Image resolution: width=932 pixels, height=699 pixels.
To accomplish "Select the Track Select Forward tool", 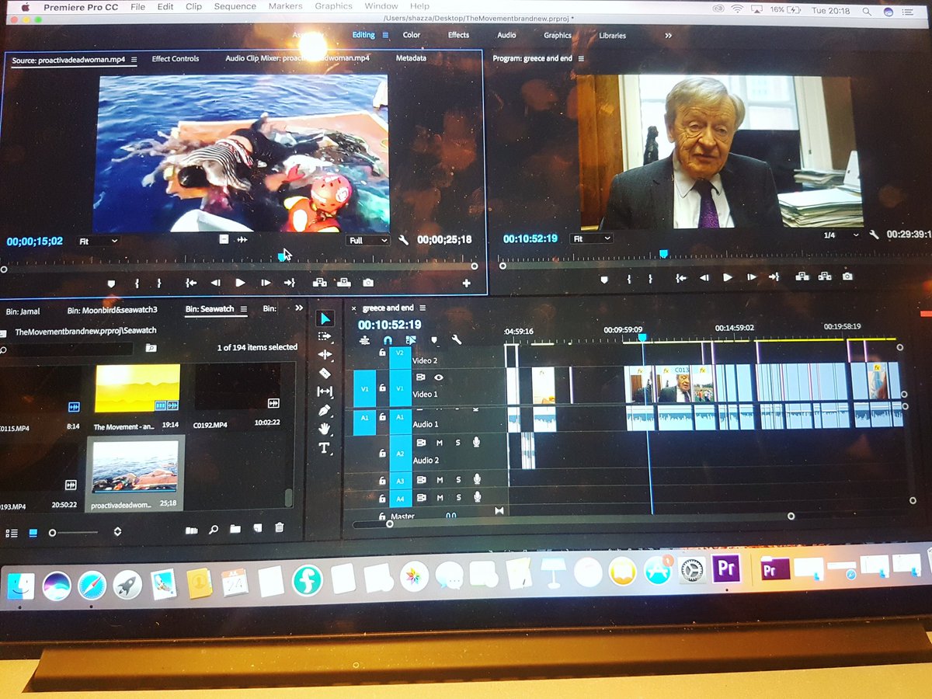I will [x=325, y=336].
